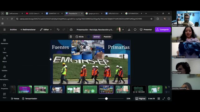Set slide duration 20.0s
Screen dimensions: 200x112
pos(79,37)
